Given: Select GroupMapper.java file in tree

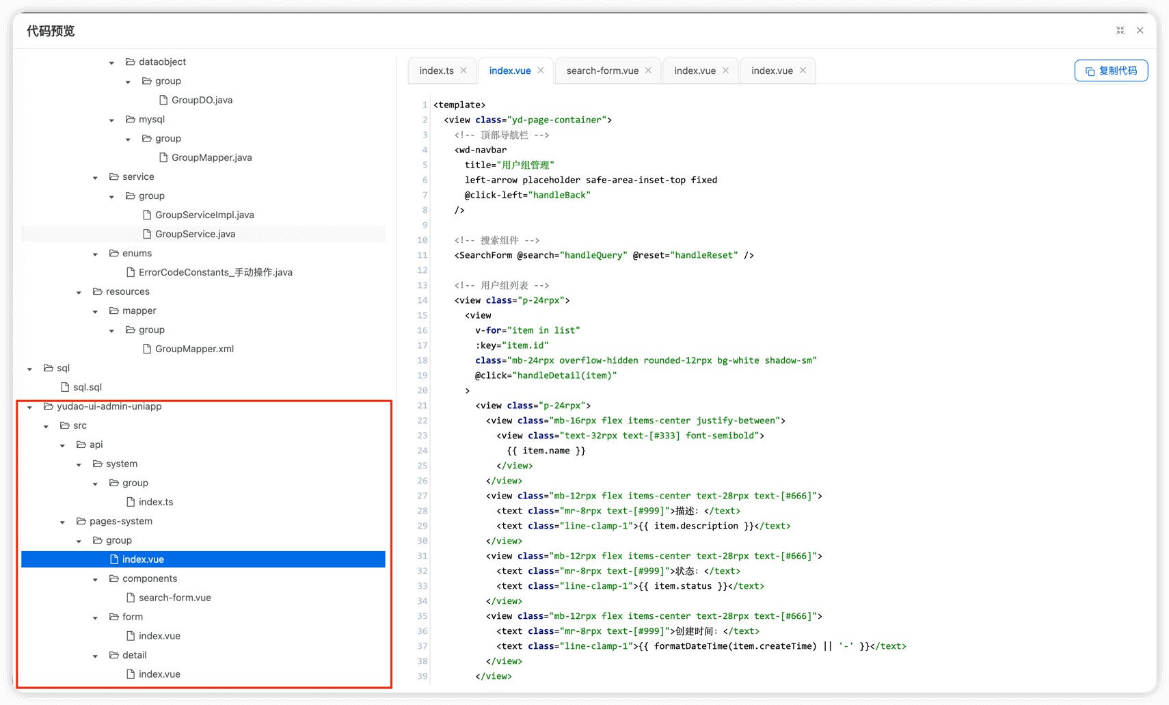Looking at the screenshot, I should tap(211, 157).
